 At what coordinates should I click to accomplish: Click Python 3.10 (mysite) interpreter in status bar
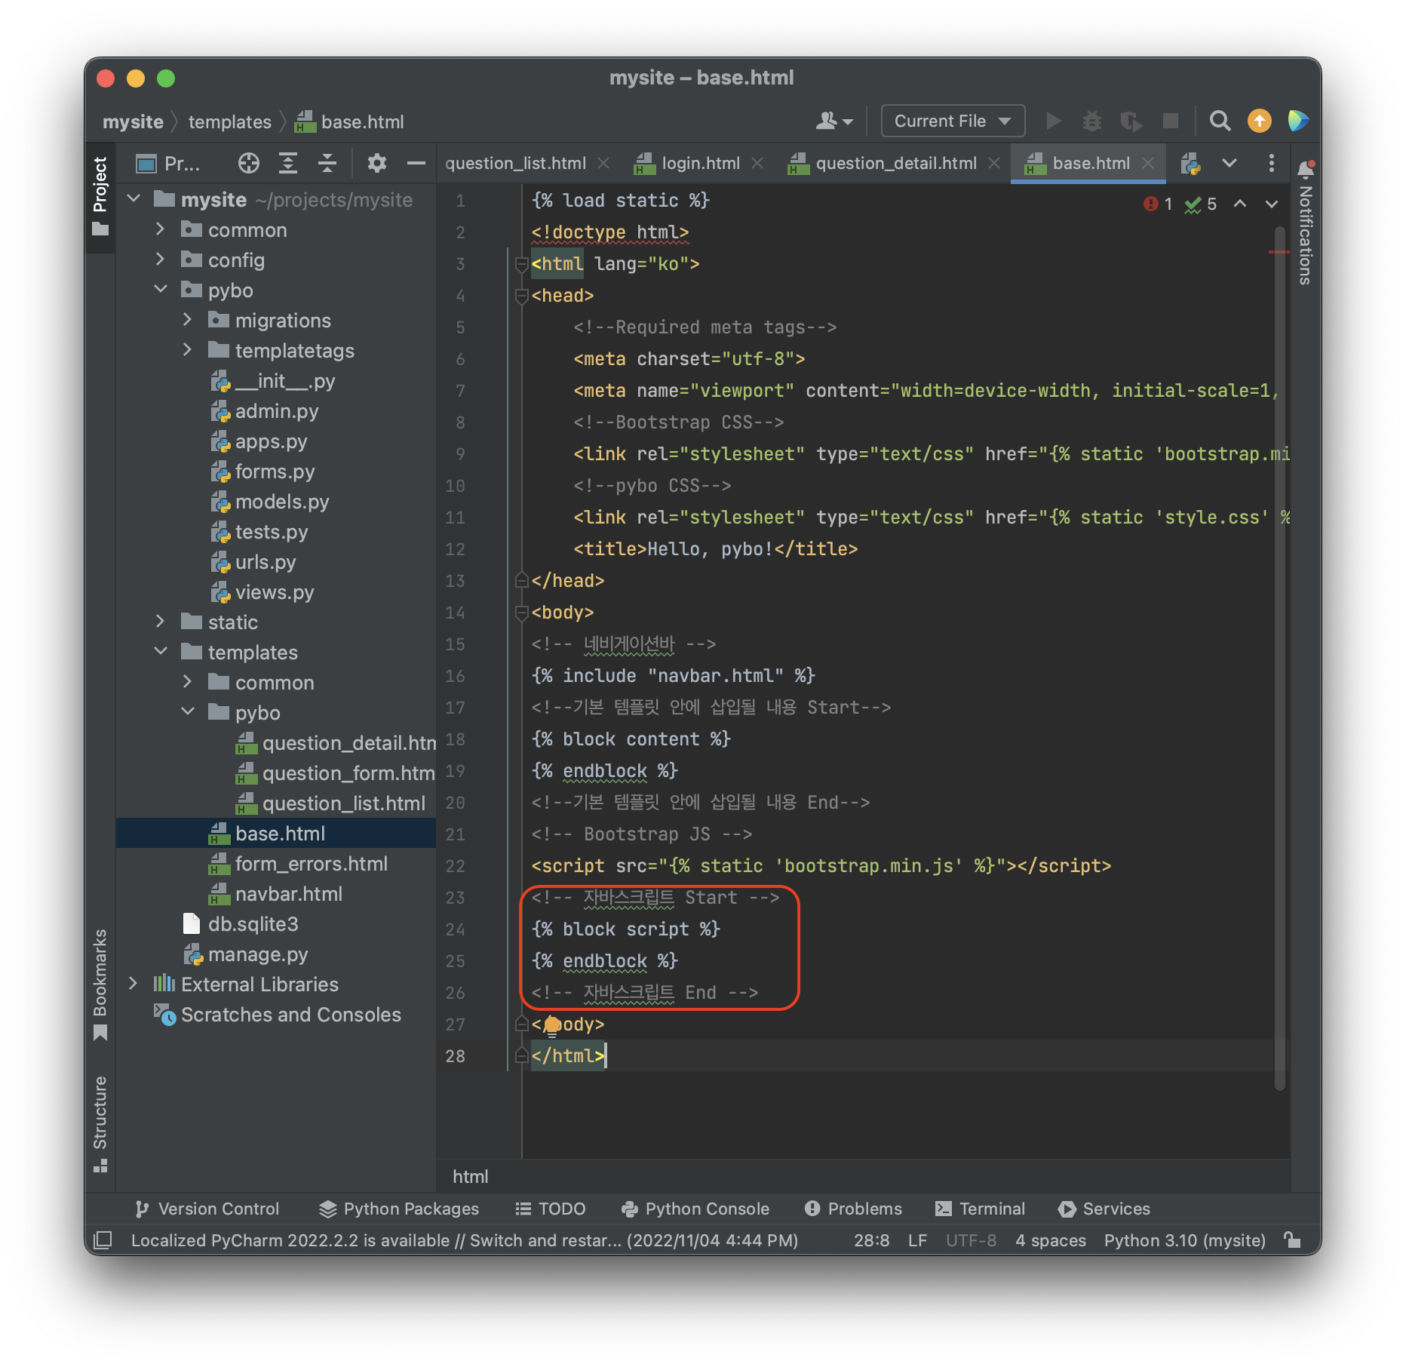point(1184,1240)
